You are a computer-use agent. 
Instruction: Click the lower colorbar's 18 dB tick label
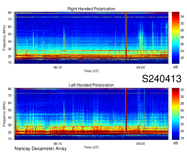point(182,138)
